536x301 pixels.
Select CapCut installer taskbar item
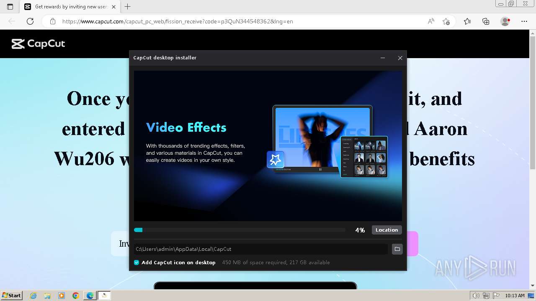pos(104,296)
